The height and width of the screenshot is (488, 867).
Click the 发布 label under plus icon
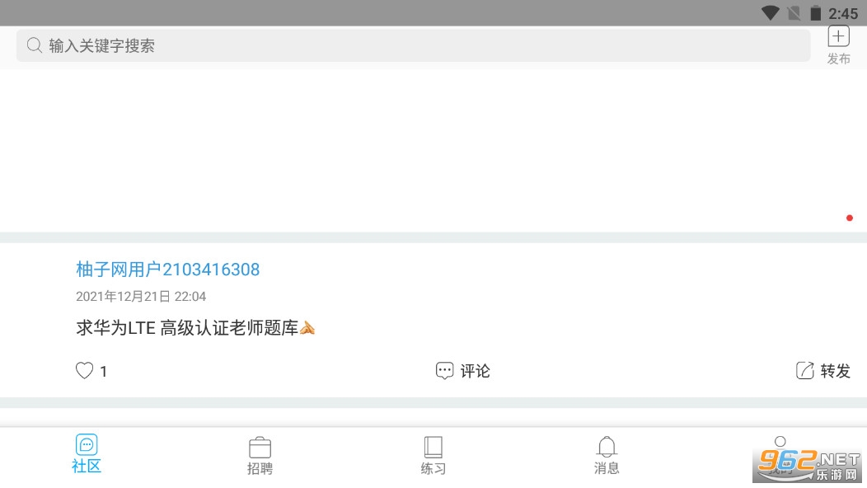point(838,59)
